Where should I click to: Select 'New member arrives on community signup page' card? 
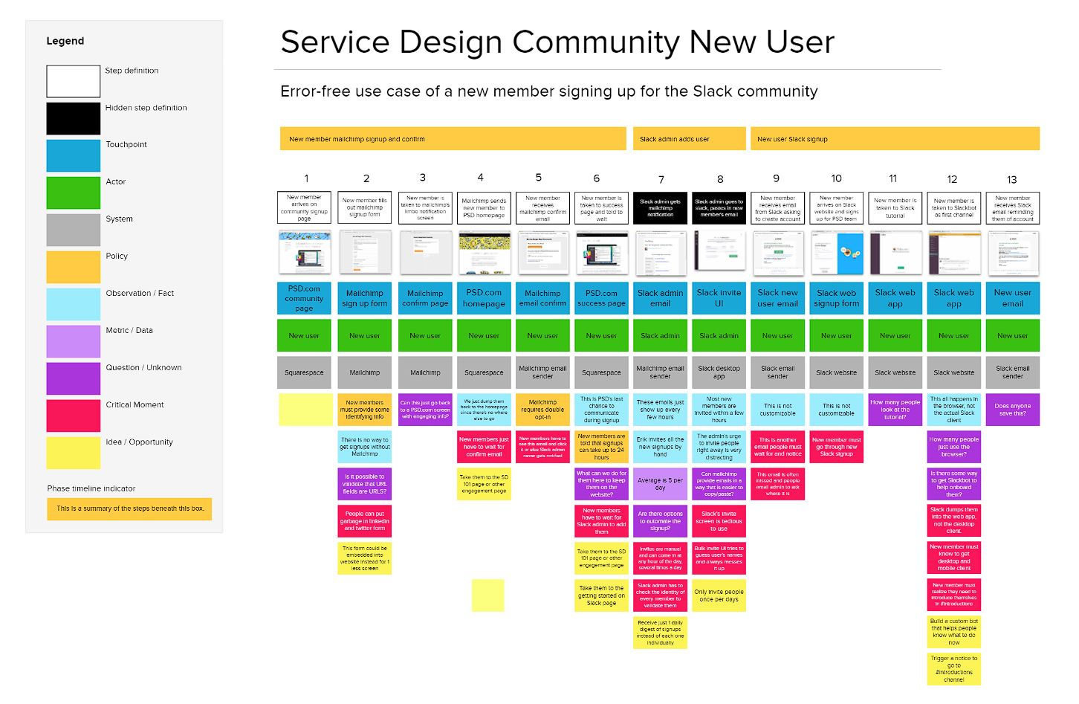(304, 207)
